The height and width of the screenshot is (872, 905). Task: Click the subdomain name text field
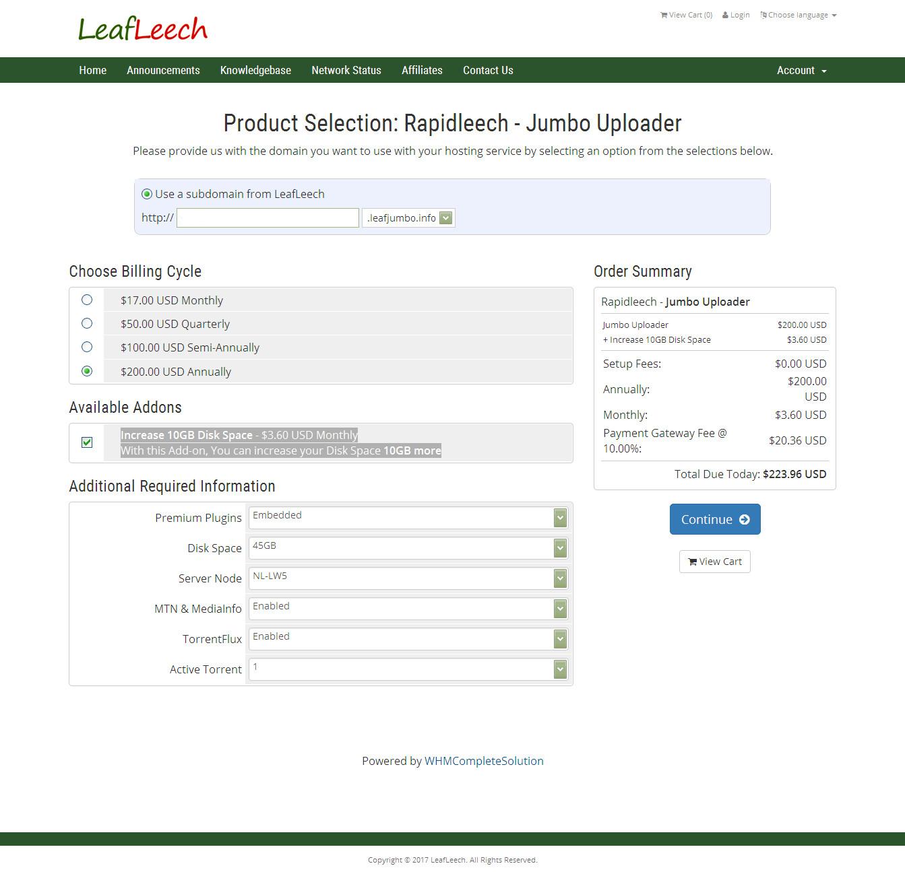click(268, 217)
